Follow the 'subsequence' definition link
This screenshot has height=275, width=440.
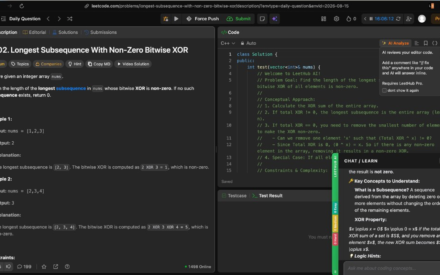pyautogui.click(x=71, y=88)
